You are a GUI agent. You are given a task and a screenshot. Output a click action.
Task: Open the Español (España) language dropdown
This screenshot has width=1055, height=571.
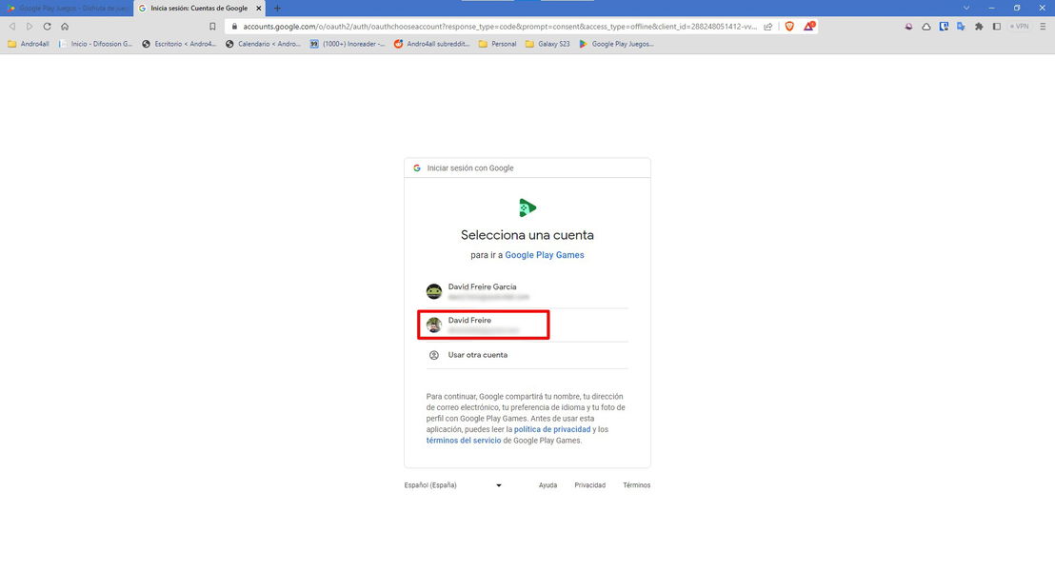coord(453,485)
